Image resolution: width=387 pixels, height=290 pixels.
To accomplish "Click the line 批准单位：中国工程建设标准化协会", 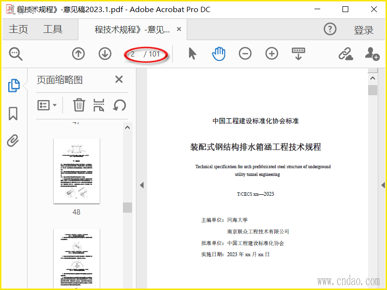I will click(243, 244).
